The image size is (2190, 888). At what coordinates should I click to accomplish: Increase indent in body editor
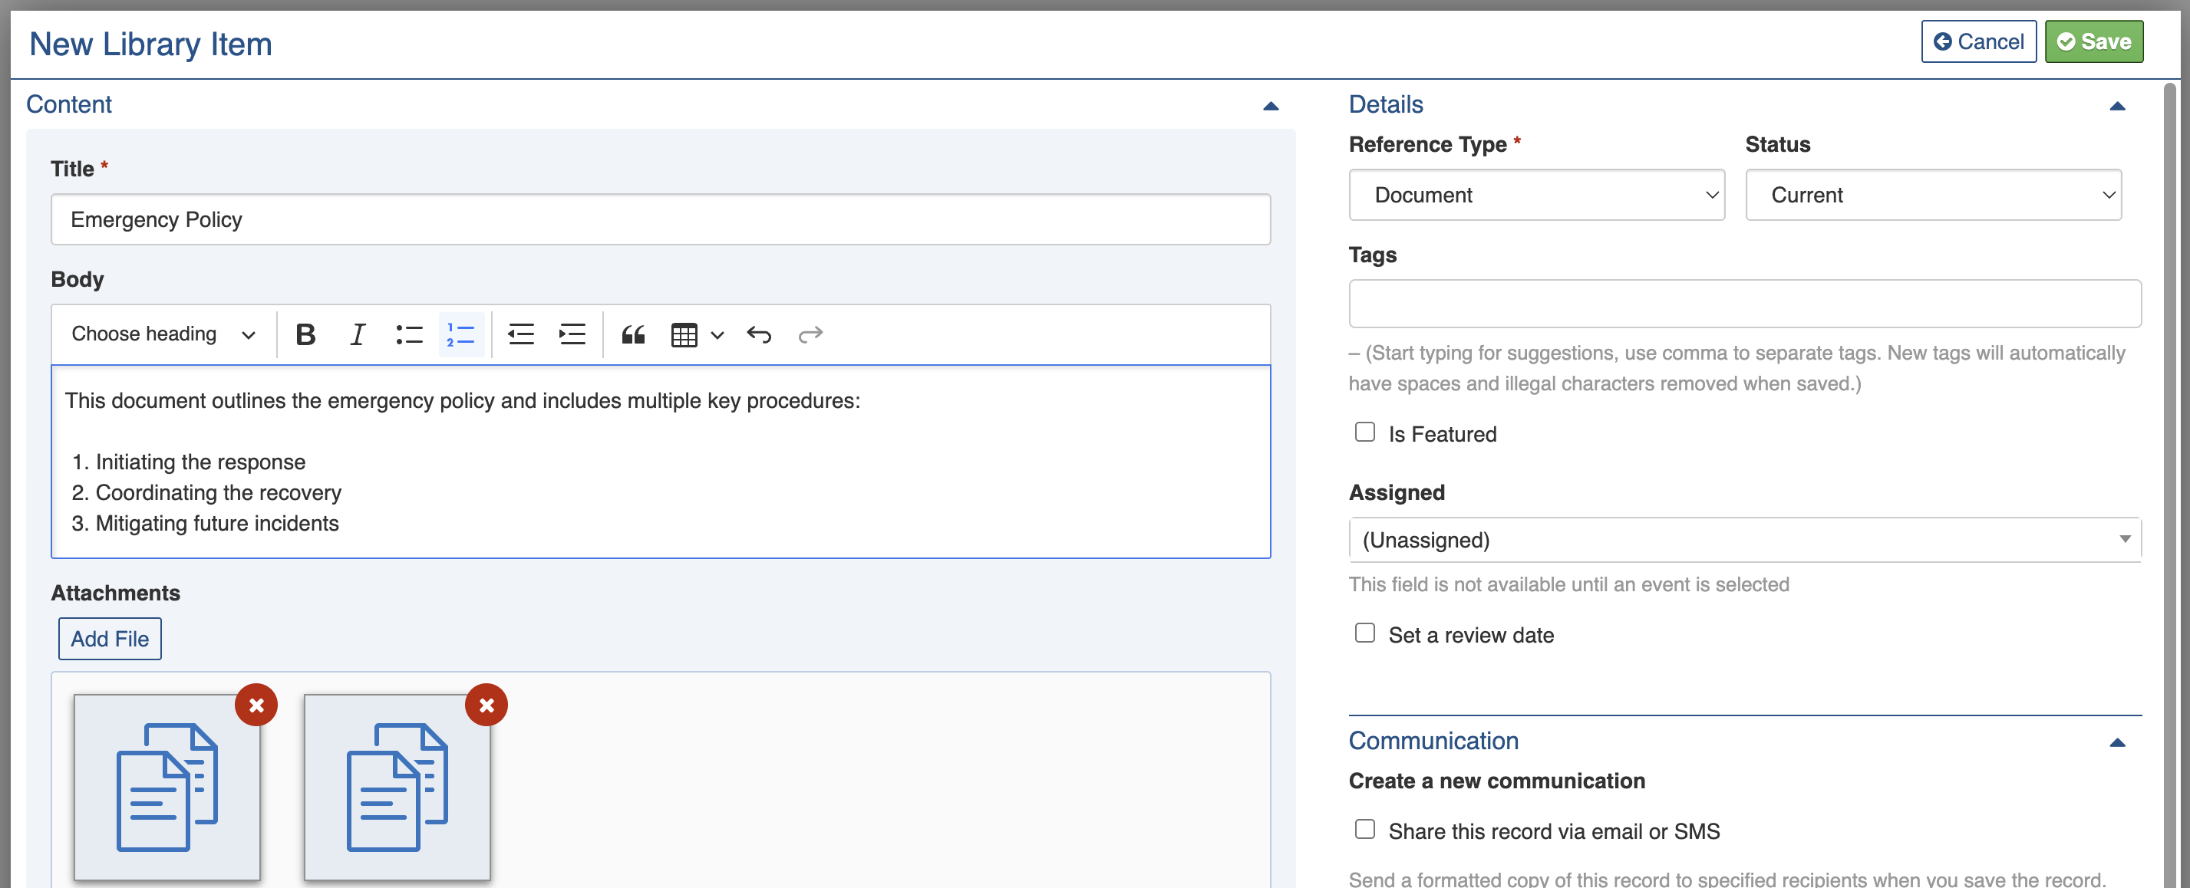572,335
